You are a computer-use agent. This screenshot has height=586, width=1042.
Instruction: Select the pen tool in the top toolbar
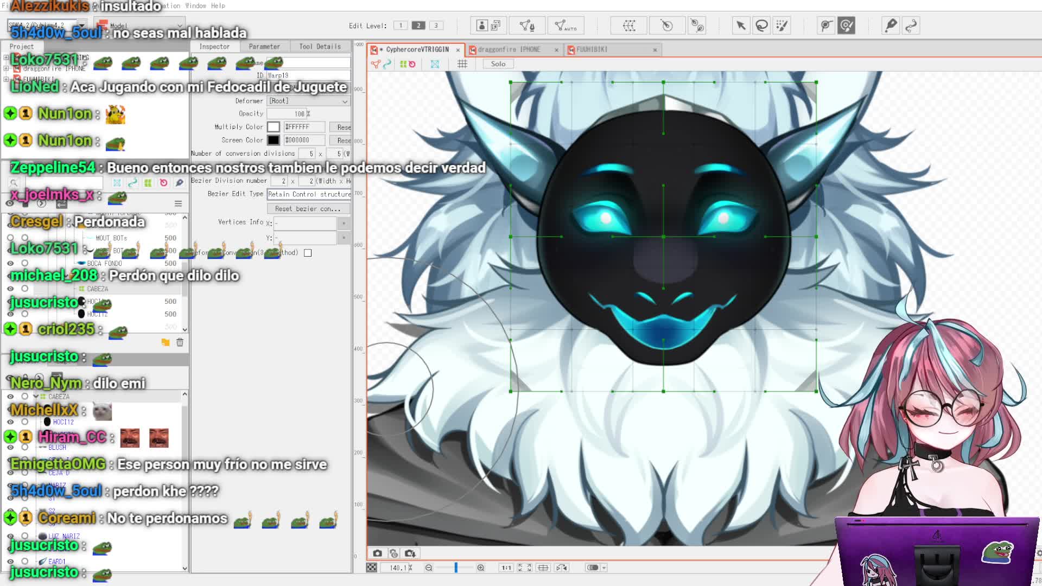[x=891, y=26]
